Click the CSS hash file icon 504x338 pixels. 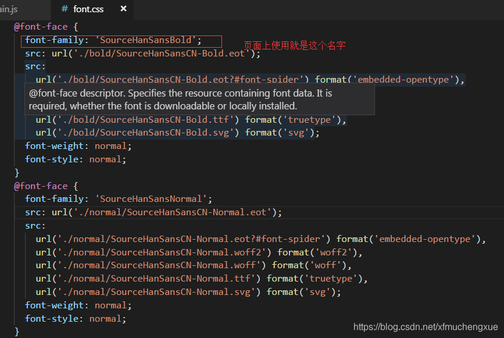[65, 9]
